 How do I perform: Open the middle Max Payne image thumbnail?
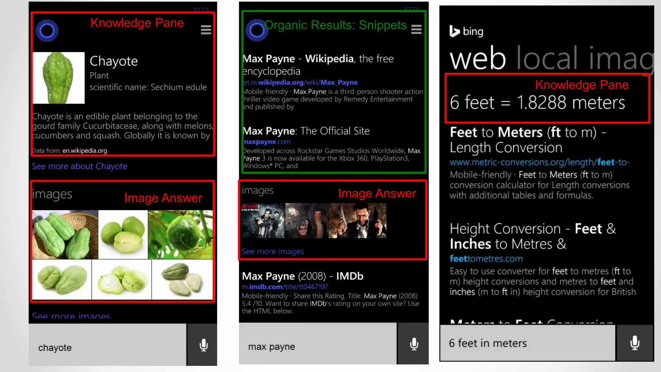[307, 221]
